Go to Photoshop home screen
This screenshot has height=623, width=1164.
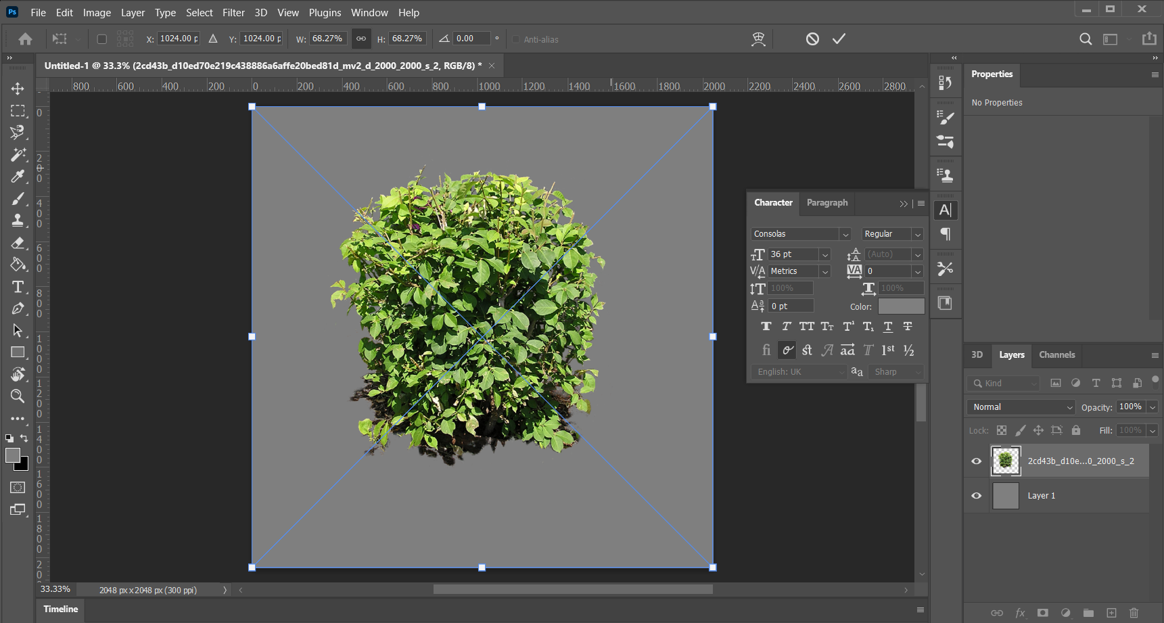point(26,39)
